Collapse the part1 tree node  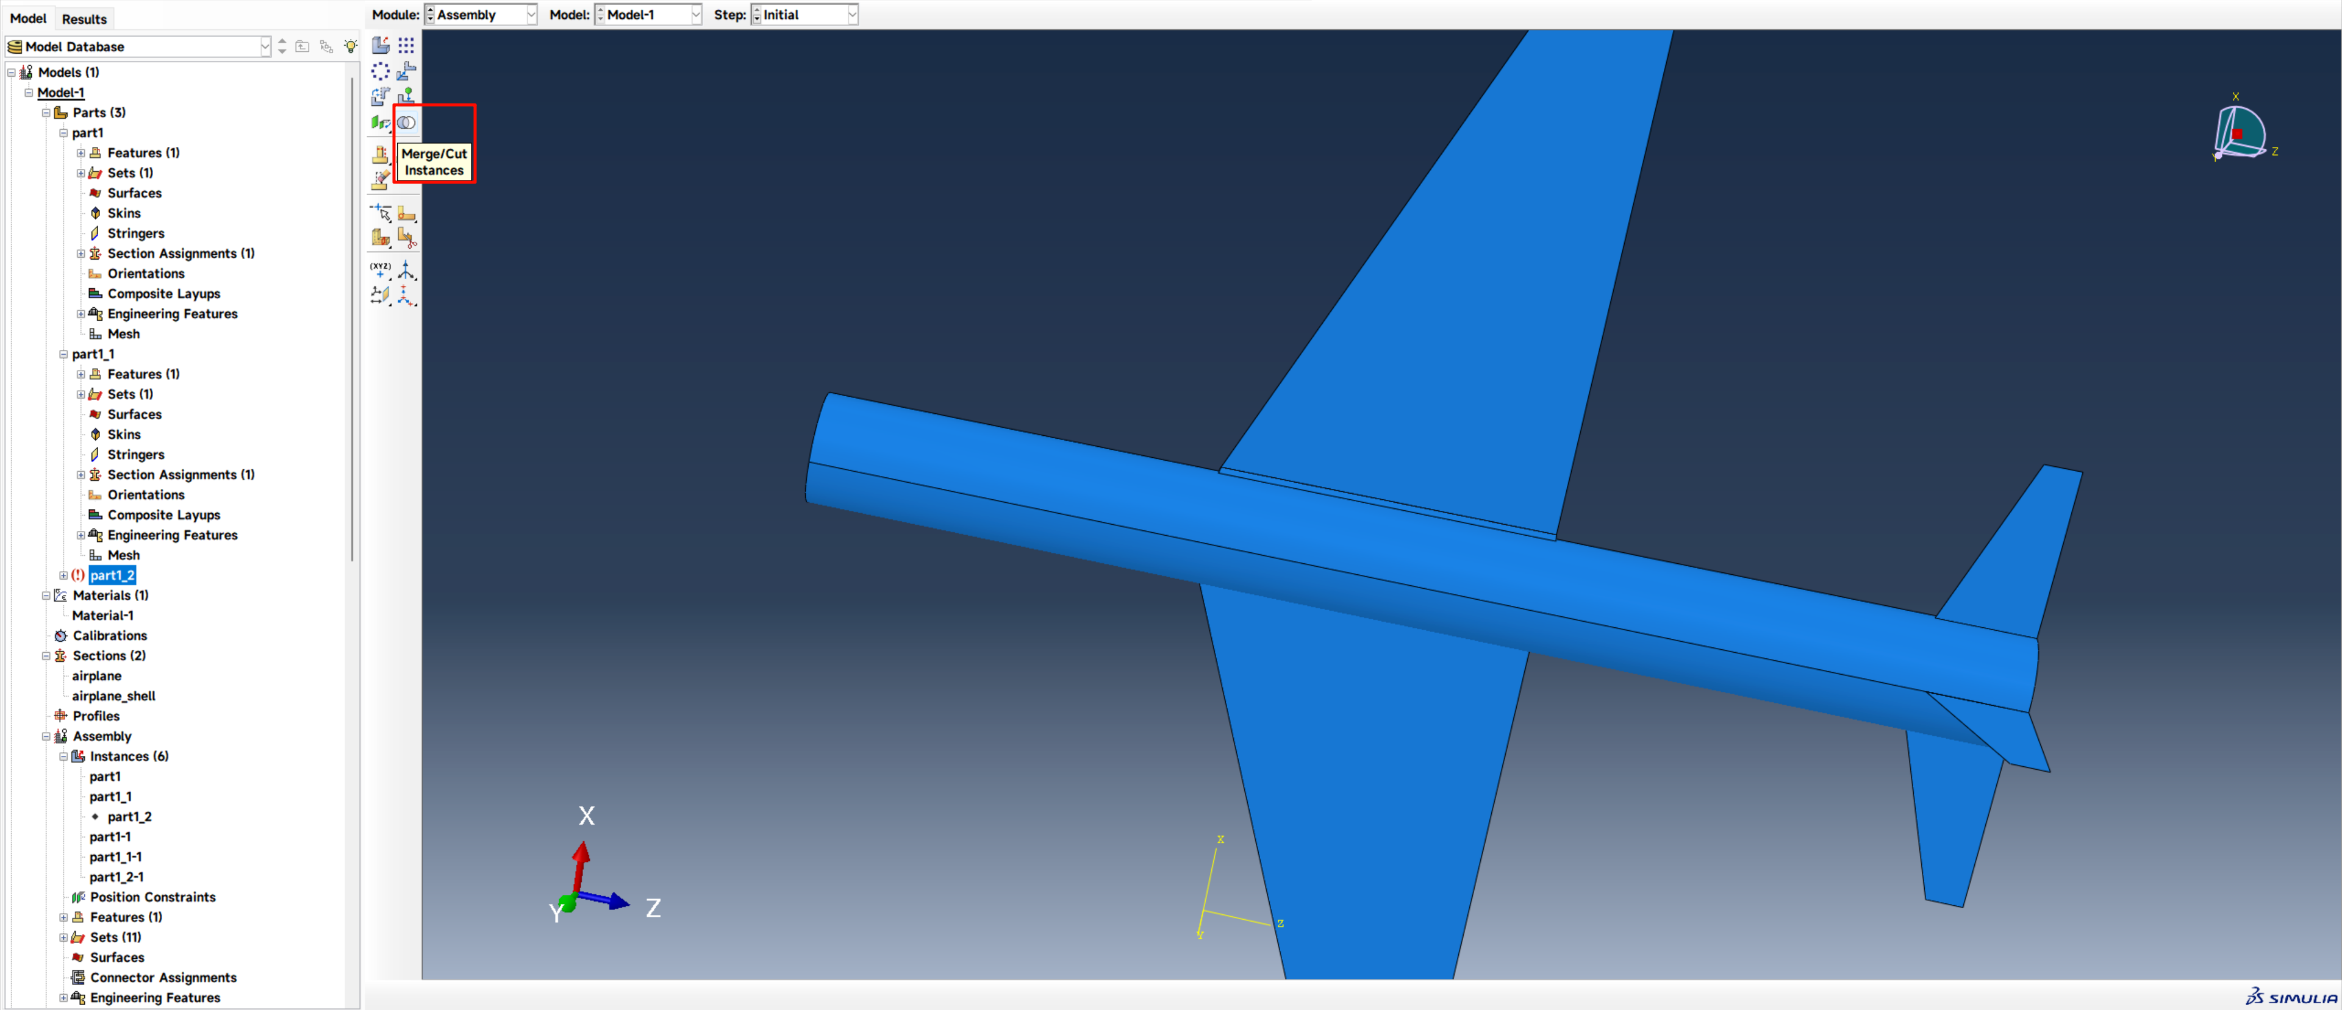coord(63,133)
